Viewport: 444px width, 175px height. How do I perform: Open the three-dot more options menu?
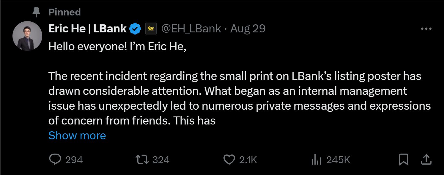pos(426,29)
